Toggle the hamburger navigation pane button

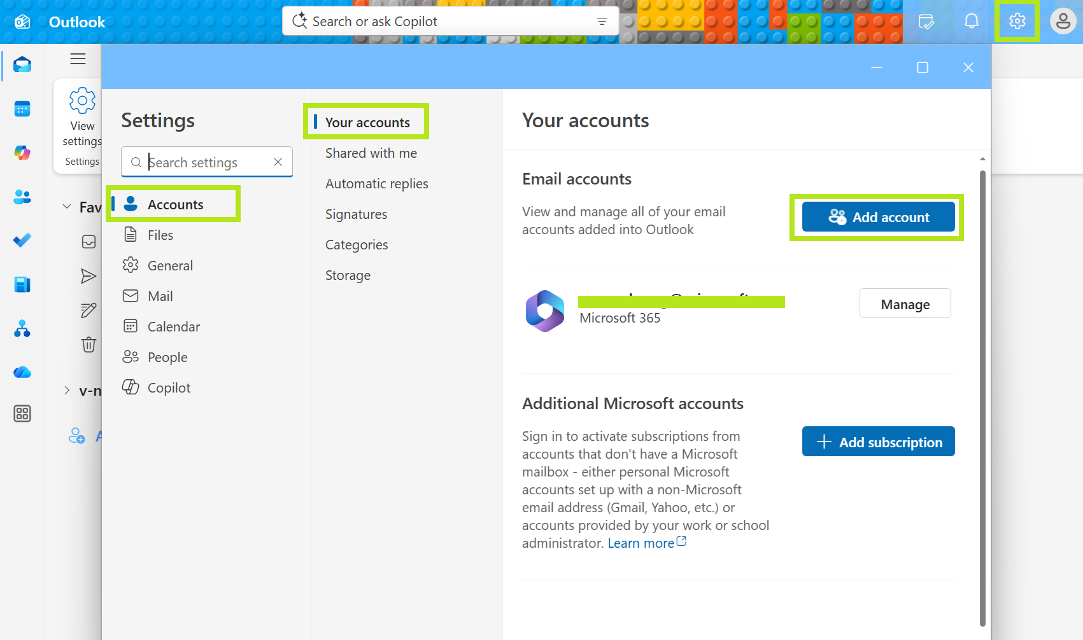click(78, 59)
